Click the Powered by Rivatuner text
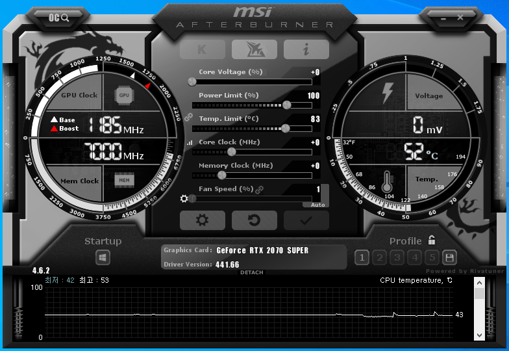Viewport: 509px width, 351px height. click(465, 271)
